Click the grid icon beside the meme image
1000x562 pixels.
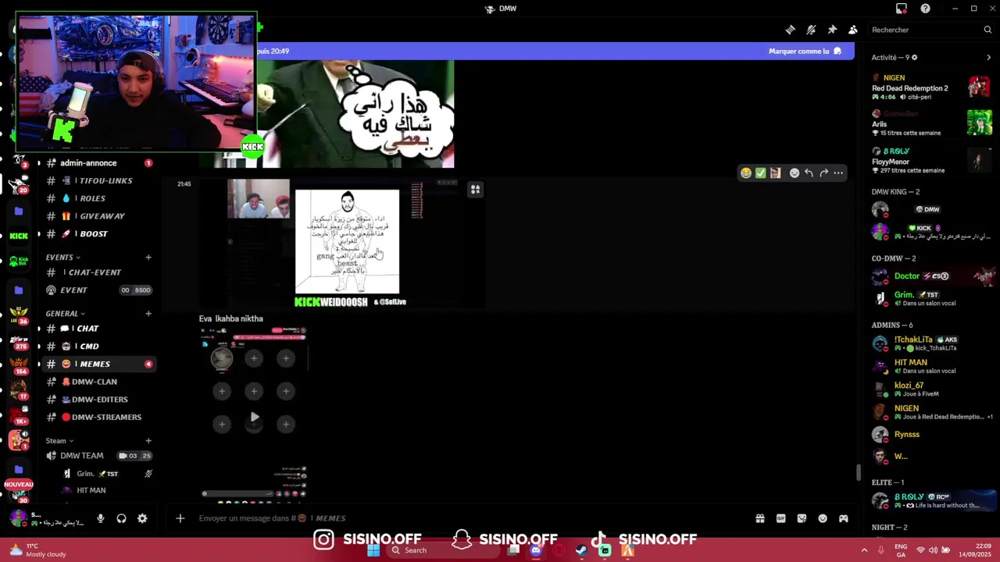tap(475, 190)
